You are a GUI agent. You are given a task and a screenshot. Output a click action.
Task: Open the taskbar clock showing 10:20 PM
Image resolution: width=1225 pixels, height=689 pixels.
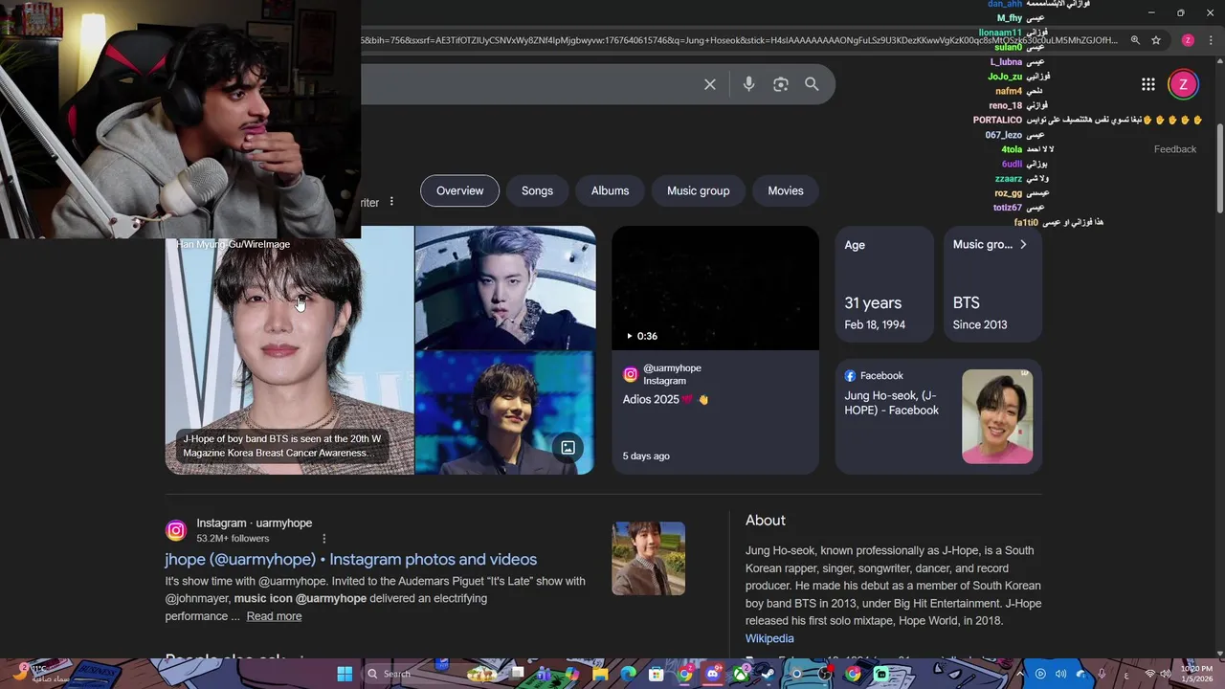coord(1197,674)
